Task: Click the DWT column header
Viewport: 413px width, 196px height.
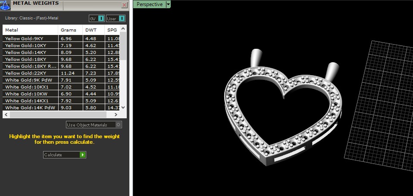Action: 94,30
